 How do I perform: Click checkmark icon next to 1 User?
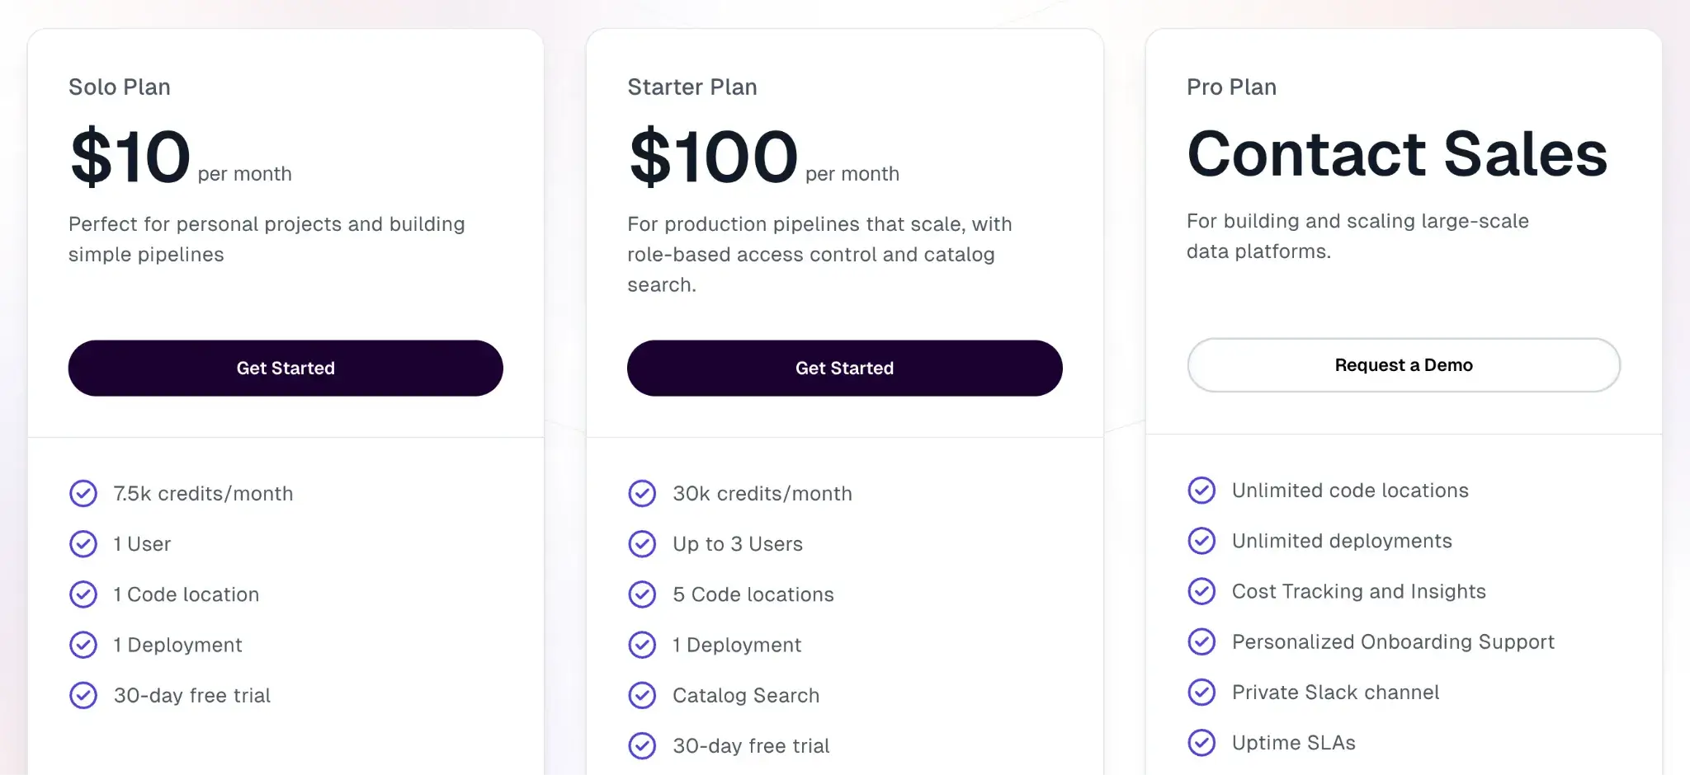(x=83, y=544)
